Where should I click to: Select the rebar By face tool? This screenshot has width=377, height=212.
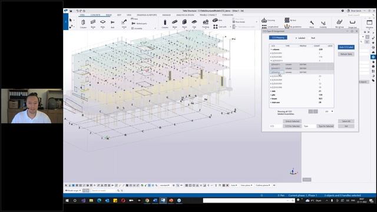pos(290,20)
